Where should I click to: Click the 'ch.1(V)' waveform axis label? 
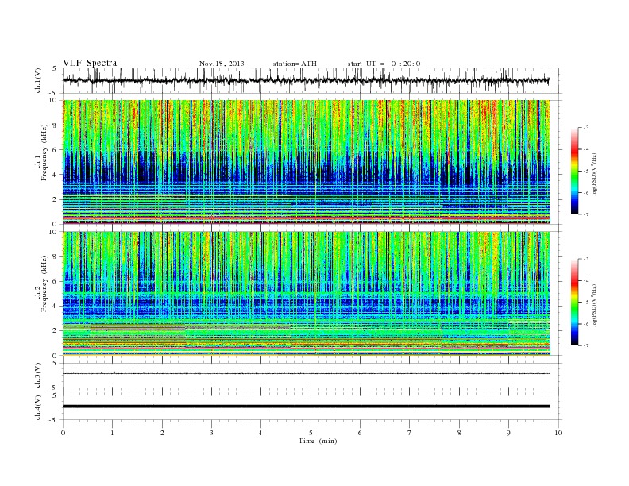tap(38, 80)
